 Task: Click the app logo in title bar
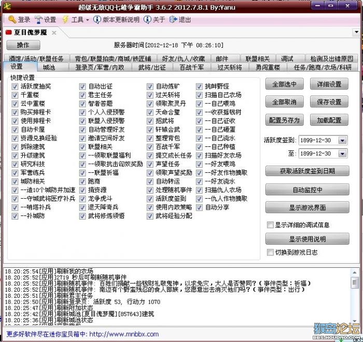point(7,7)
